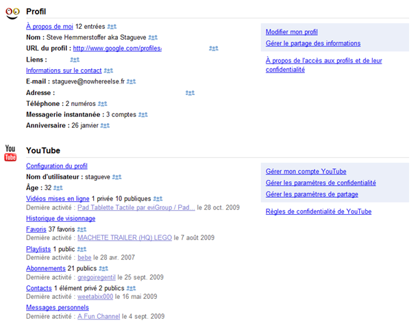Click sharing icon beside Téléphone 2 numéros
Viewport: 418px width, 327px height.
pyautogui.click(x=102, y=104)
